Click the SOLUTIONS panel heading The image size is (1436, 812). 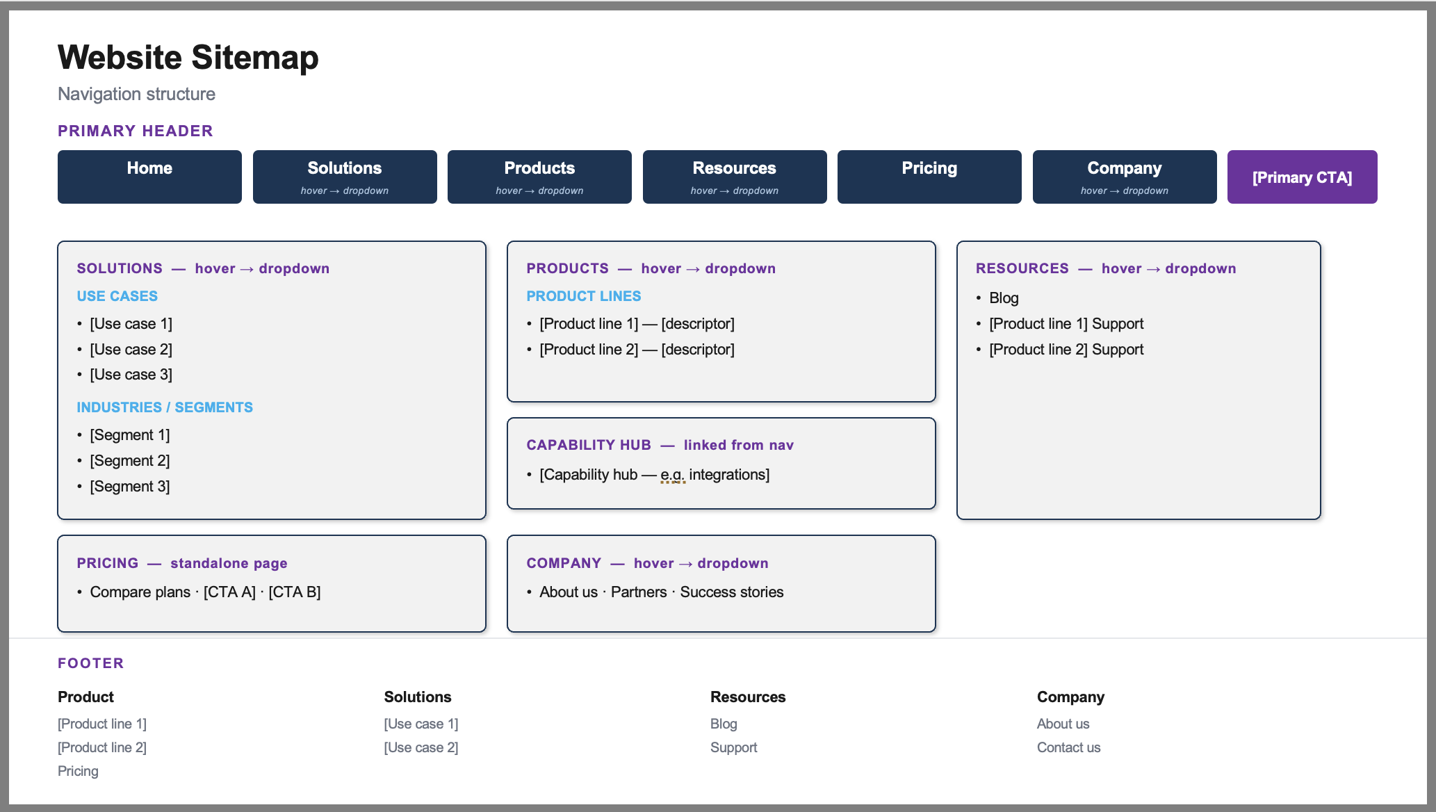(x=203, y=268)
